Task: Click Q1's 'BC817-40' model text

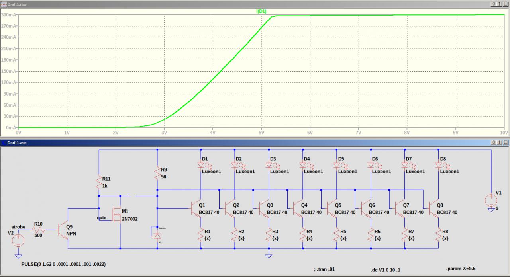Action: [209, 213]
